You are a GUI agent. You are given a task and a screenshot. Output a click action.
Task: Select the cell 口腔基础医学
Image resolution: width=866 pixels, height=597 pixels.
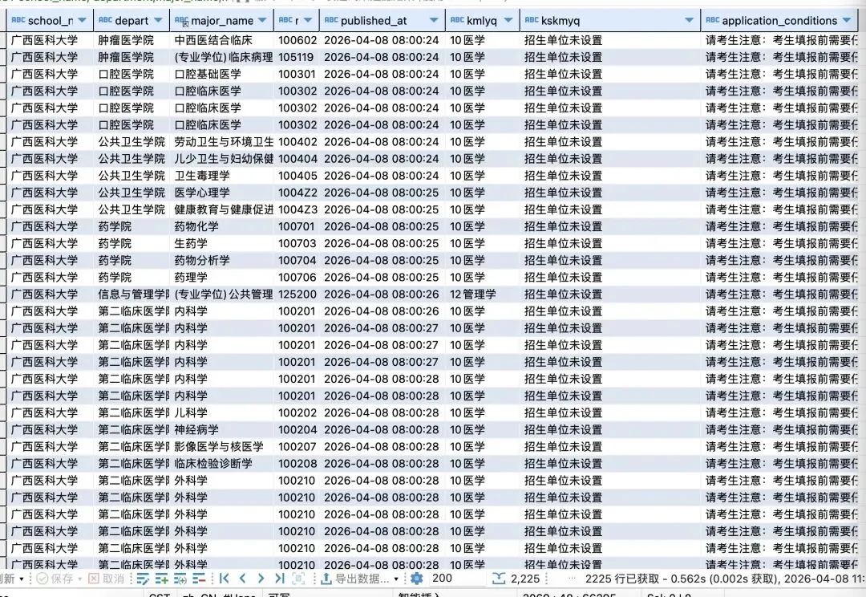pos(222,74)
